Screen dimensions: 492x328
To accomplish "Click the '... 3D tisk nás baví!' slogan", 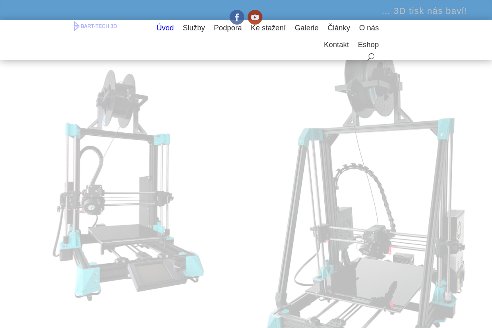I will click(424, 11).
